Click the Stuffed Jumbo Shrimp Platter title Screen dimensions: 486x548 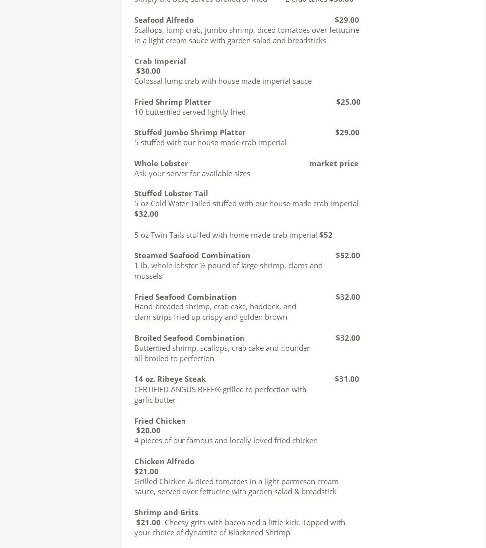click(x=190, y=132)
